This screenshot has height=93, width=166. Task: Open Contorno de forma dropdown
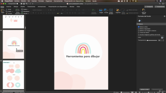[x=133, y=13]
